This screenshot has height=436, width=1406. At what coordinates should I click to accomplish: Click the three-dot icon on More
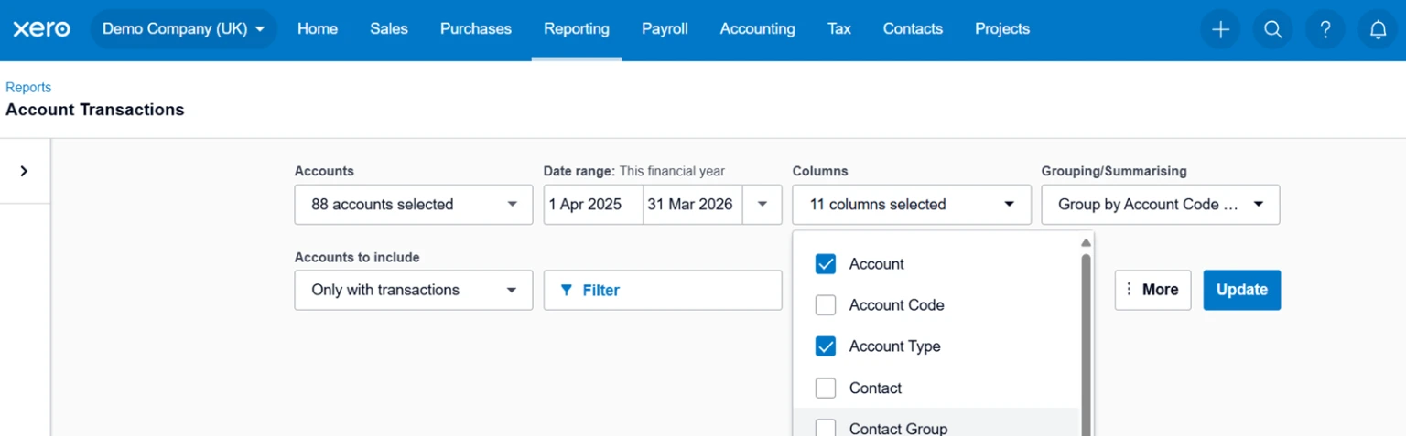pyautogui.click(x=1129, y=289)
